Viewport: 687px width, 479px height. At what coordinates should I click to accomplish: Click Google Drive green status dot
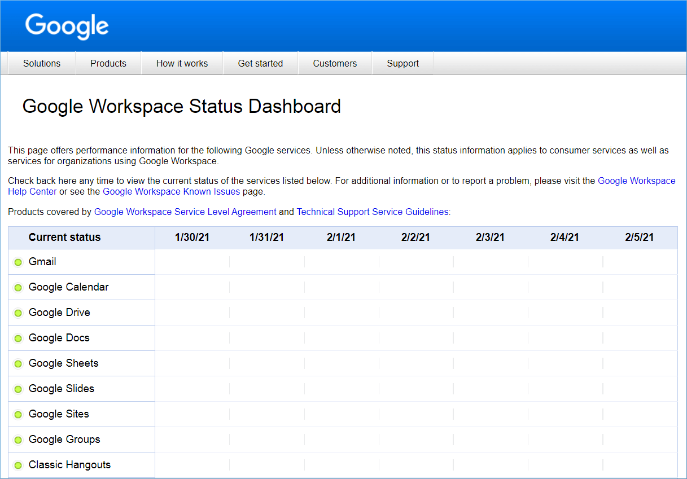(x=18, y=313)
